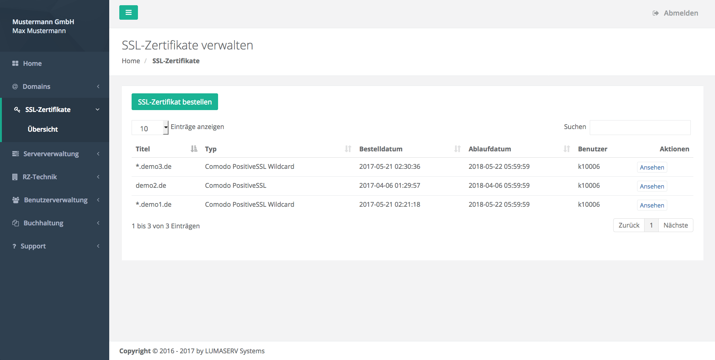Click the RZ-Technik building icon
The height and width of the screenshot is (360, 715).
click(x=15, y=177)
